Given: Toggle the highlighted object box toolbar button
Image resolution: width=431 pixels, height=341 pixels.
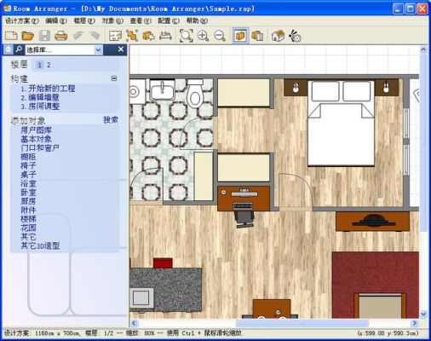Looking at the screenshot, I should [240, 36].
